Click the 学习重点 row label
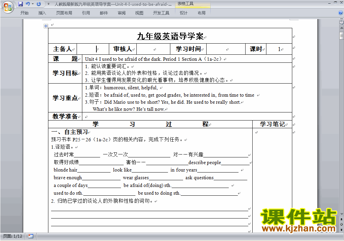This screenshot has height=241, width=344. pos(65,98)
